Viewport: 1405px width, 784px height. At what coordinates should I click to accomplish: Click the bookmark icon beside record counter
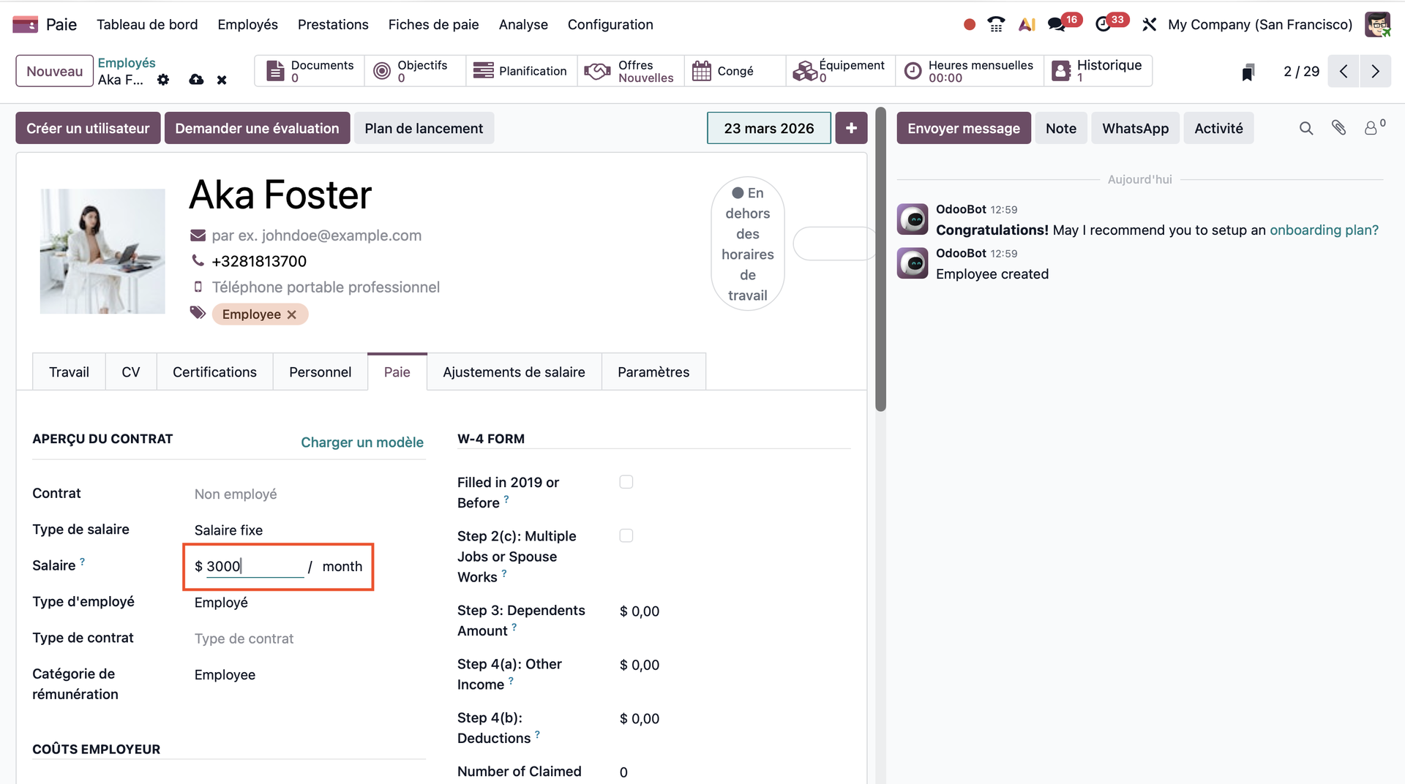(1248, 72)
